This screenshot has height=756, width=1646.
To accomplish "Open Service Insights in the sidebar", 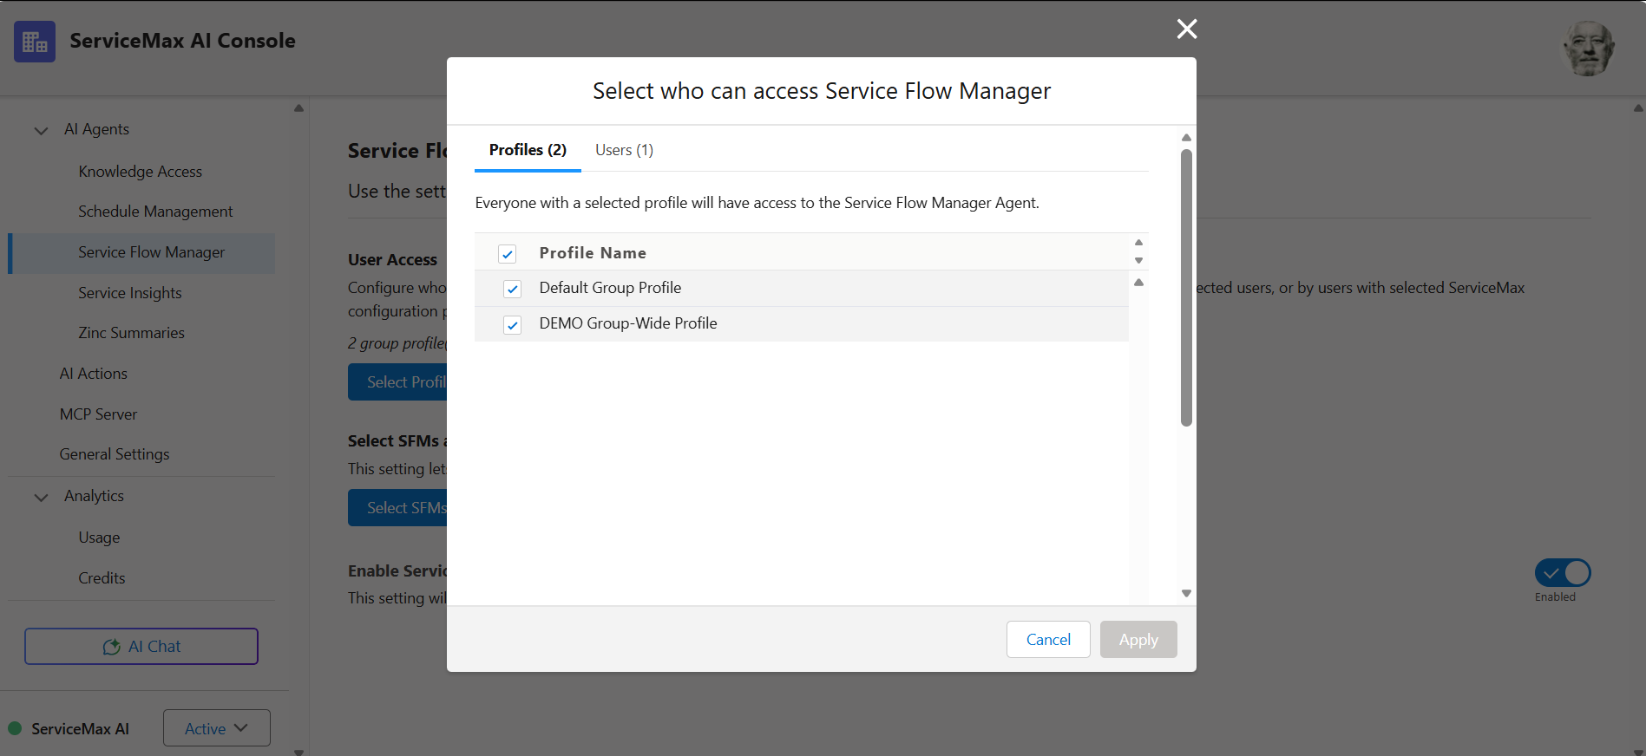I will pyautogui.click(x=130, y=293).
